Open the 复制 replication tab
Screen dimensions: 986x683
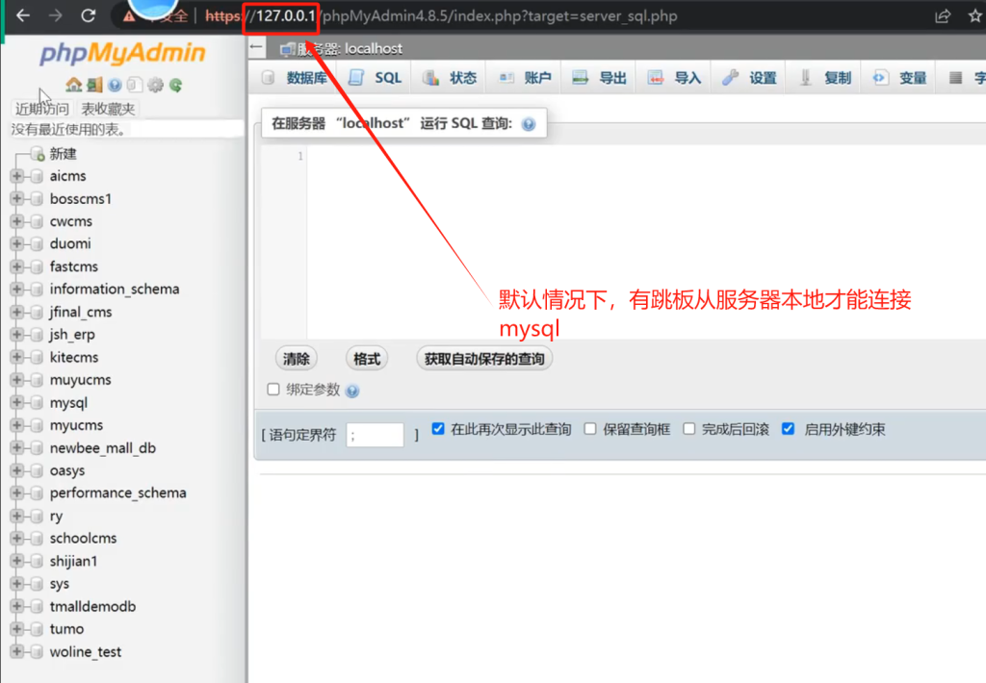(x=824, y=78)
